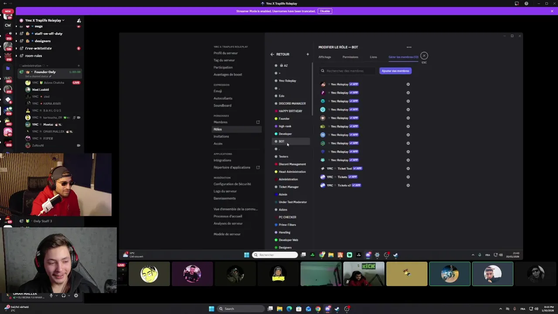The width and height of the screenshot is (558, 314).
Task: Click RETOUR back link
Action: pyautogui.click(x=282, y=55)
